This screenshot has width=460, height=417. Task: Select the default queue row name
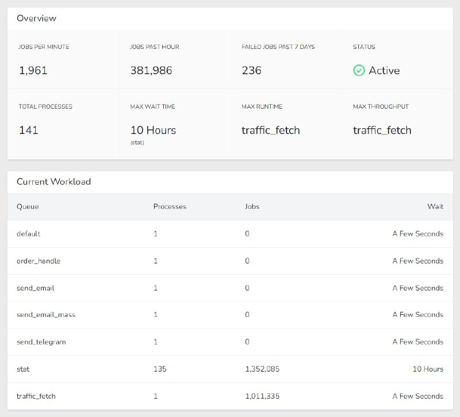29,234
